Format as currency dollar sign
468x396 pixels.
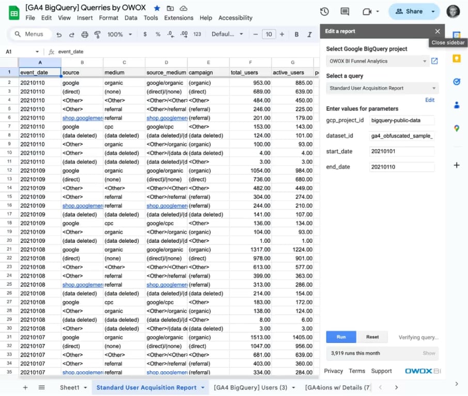pyautogui.click(x=145, y=34)
